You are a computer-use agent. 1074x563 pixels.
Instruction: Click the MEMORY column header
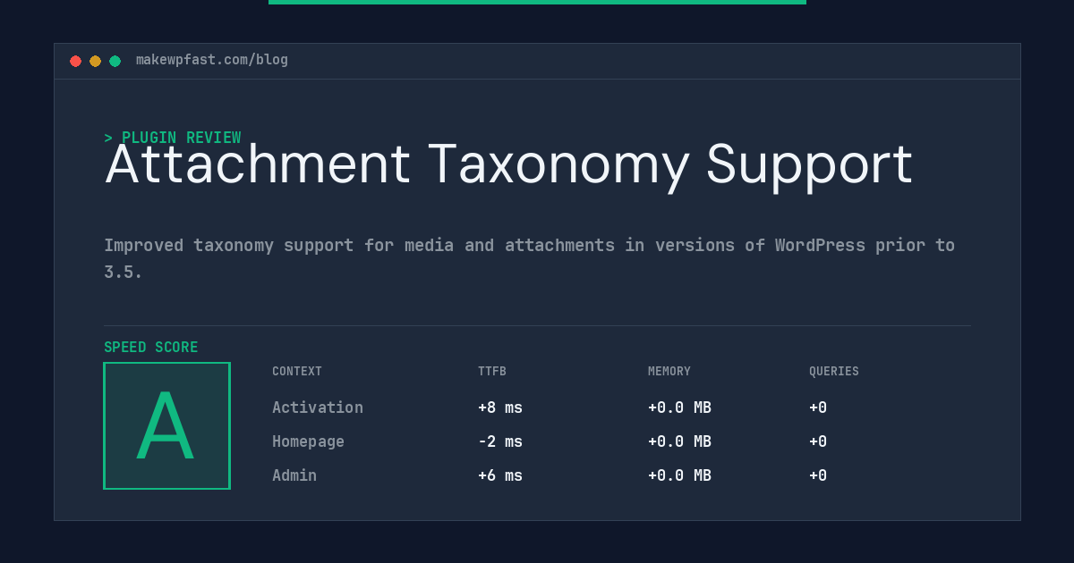[x=669, y=372]
